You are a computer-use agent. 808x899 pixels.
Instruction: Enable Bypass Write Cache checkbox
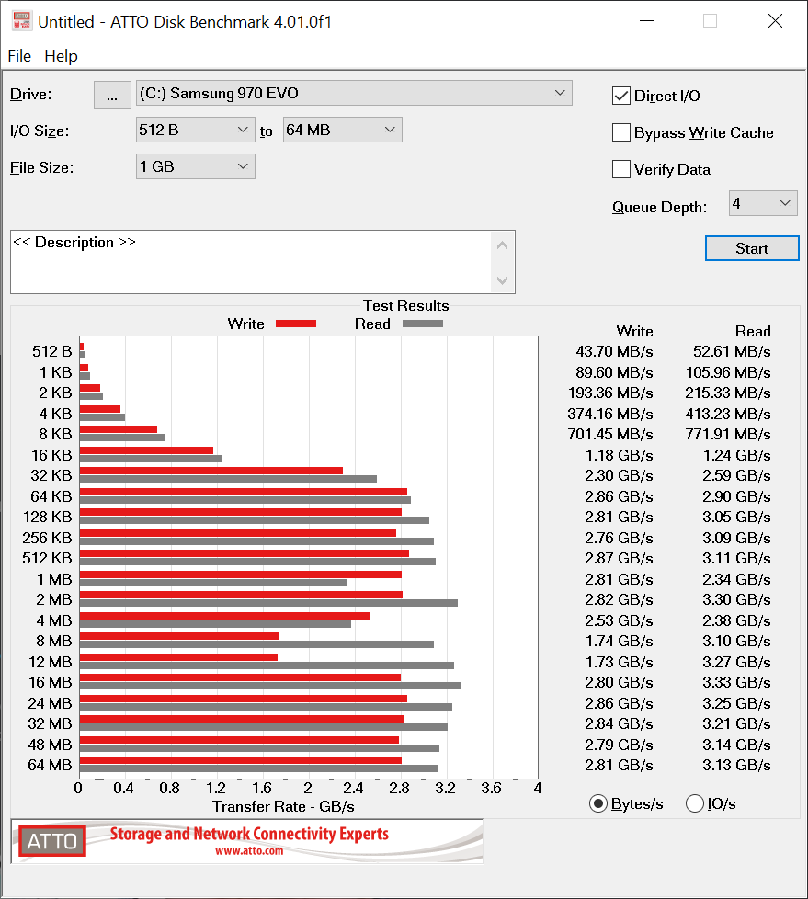click(x=621, y=132)
